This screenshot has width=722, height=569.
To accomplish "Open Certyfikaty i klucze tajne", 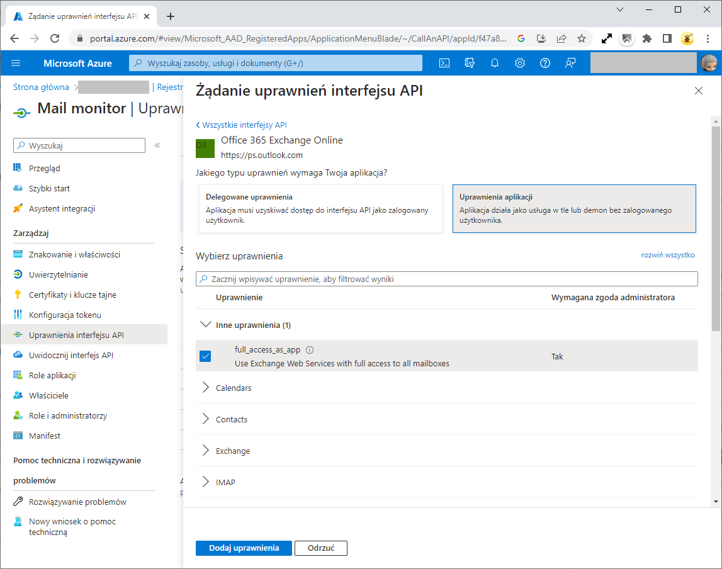I will (71, 294).
